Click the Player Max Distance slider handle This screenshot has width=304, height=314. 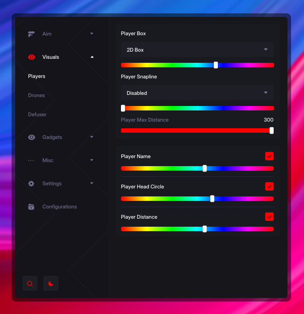tap(271, 130)
